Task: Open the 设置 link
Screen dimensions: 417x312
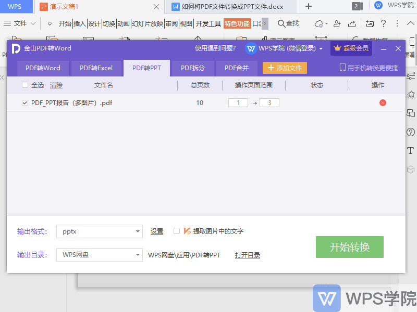Action: pyautogui.click(x=157, y=231)
